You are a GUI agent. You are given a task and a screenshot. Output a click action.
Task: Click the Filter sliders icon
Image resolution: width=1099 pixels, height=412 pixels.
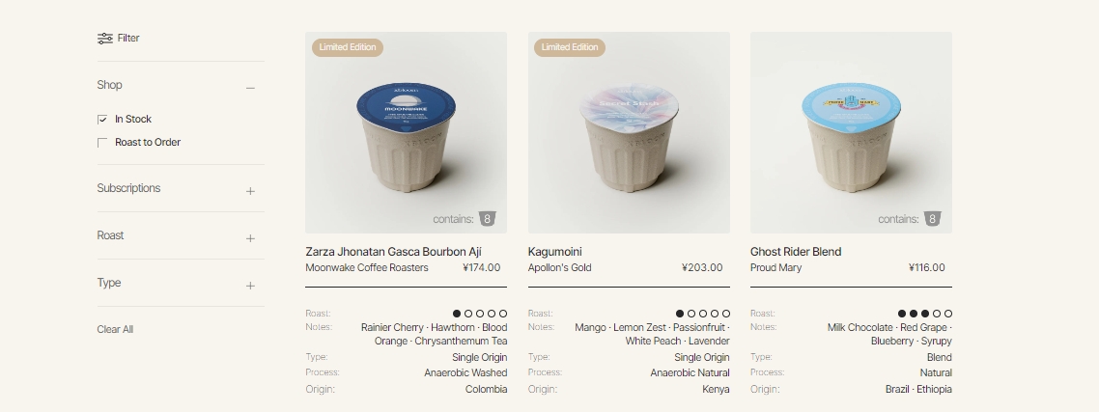tap(105, 39)
